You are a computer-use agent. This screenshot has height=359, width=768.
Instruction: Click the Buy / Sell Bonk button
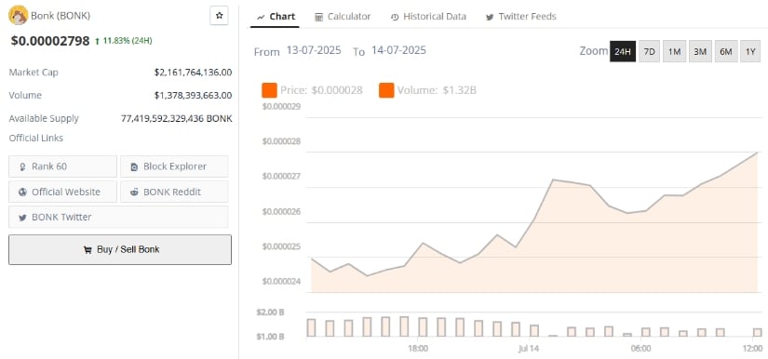(120, 250)
